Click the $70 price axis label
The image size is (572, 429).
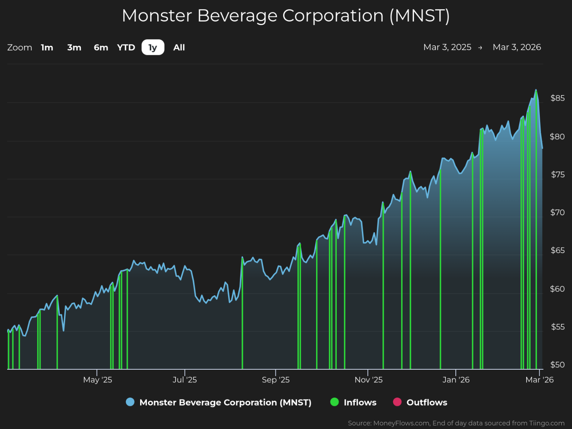click(557, 212)
